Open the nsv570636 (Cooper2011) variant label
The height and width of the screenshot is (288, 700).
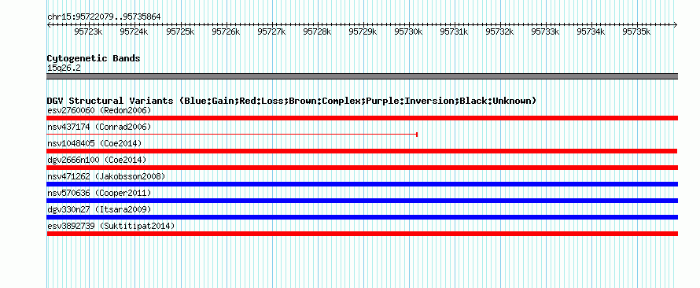click(x=99, y=193)
